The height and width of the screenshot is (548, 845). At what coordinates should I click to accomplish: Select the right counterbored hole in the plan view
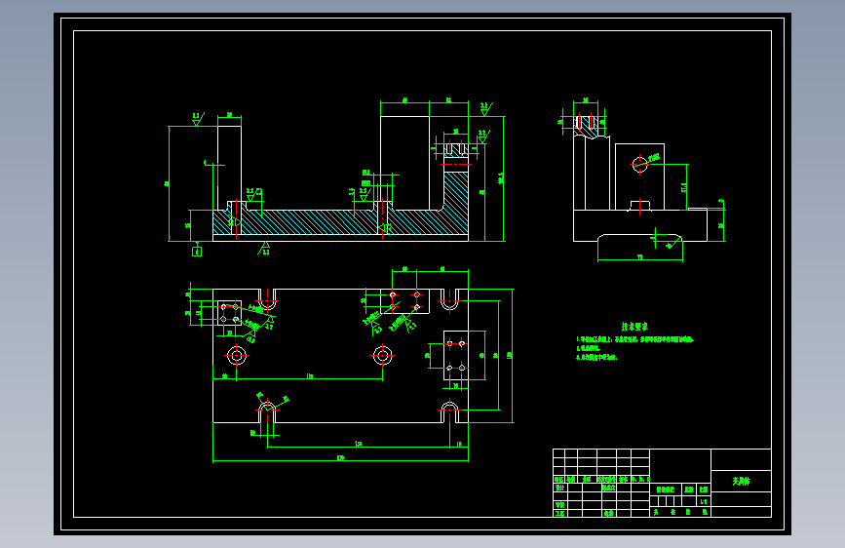coord(382,356)
